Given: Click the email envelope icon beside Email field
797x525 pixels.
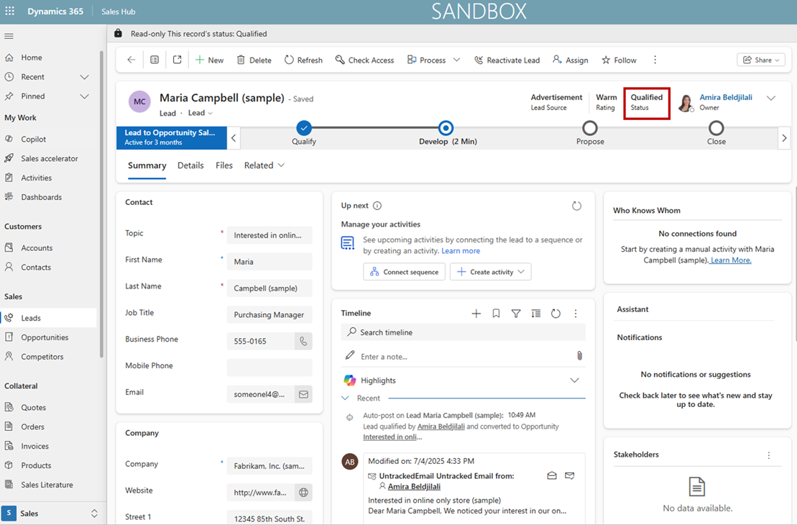Looking at the screenshot, I should pos(303,394).
